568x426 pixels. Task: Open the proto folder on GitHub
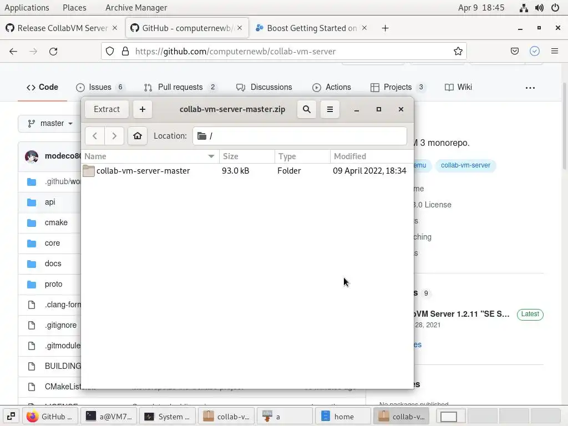[x=54, y=284]
